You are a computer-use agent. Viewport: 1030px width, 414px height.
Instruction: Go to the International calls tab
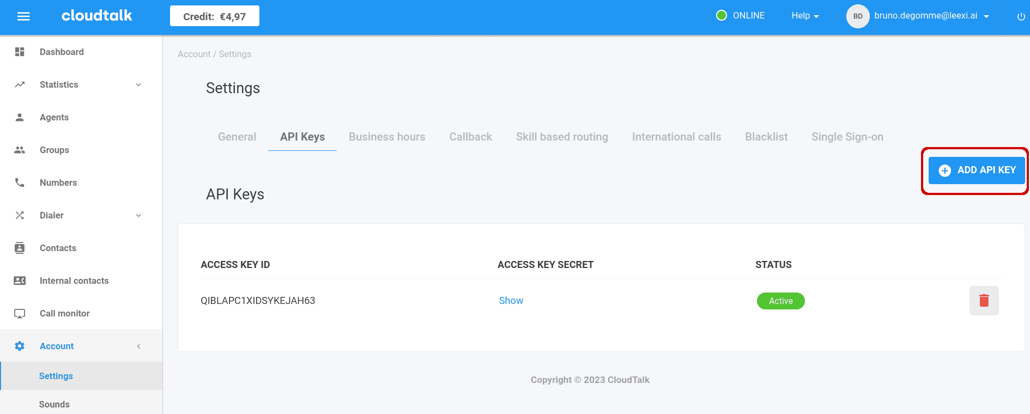(x=676, y=137)
